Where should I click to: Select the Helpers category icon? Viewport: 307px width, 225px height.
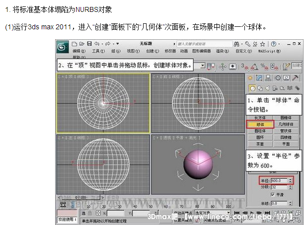tap(282, 88)
